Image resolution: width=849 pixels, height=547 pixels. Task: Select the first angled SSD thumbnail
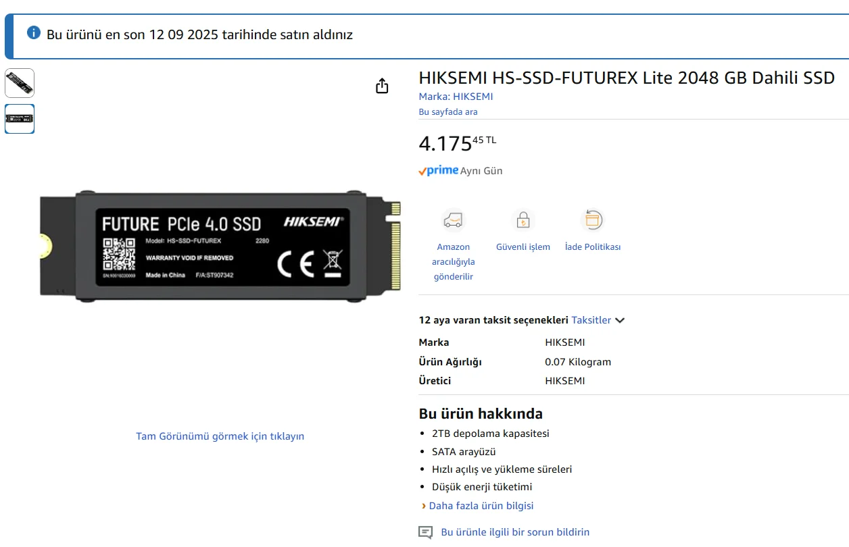[20, 83]
